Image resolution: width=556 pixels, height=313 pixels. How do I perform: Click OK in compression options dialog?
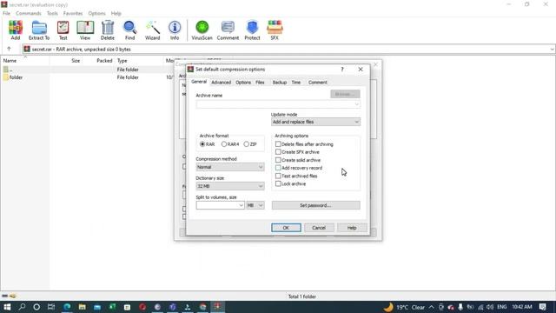tap(286, 228)
